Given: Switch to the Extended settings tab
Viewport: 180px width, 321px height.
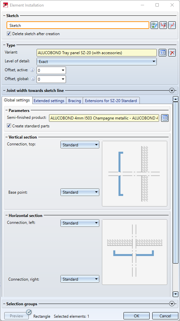Looking at the screenshot, I should click(49, 101).
